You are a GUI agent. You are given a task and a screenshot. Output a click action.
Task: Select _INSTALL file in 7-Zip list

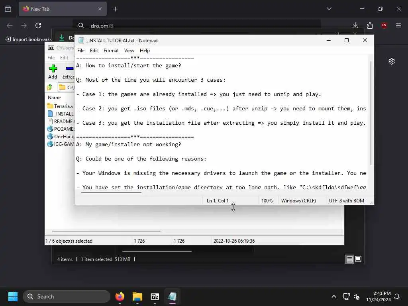[61, 114]
